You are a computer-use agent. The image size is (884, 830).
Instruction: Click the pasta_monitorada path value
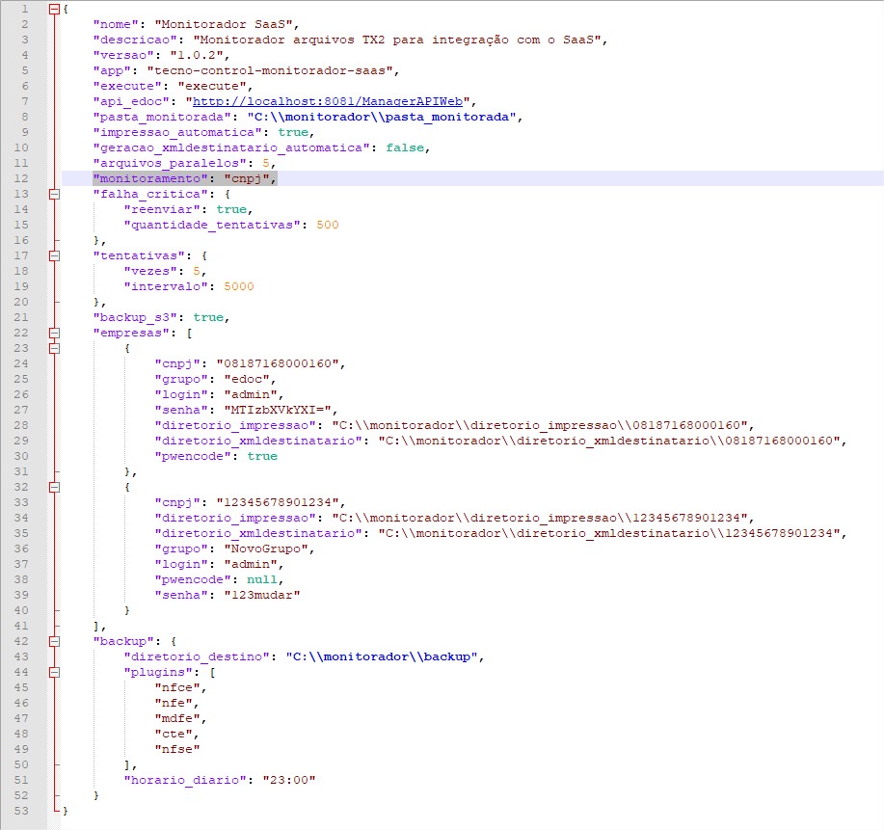tap(382, 117)
